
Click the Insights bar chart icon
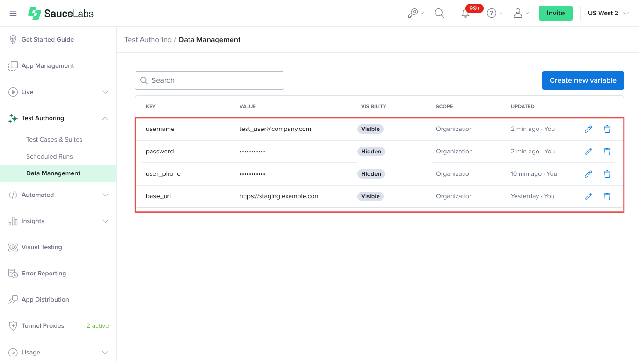13,221
